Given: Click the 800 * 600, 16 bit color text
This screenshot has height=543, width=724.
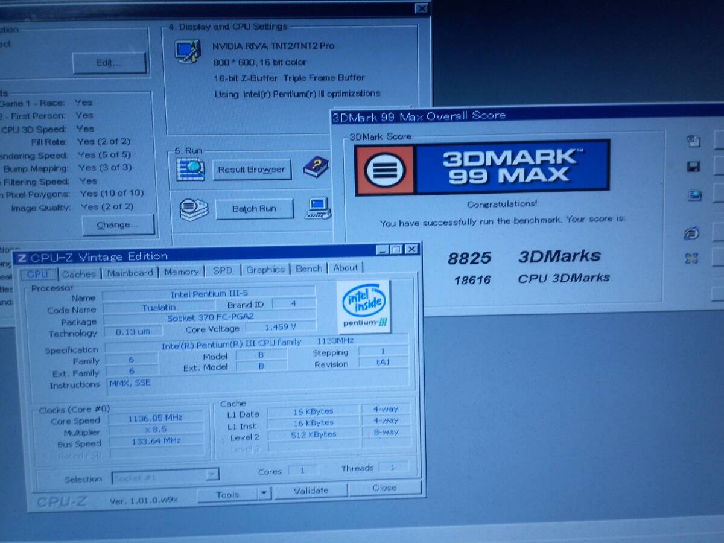Looking at the screenshot, I should 260,62.
